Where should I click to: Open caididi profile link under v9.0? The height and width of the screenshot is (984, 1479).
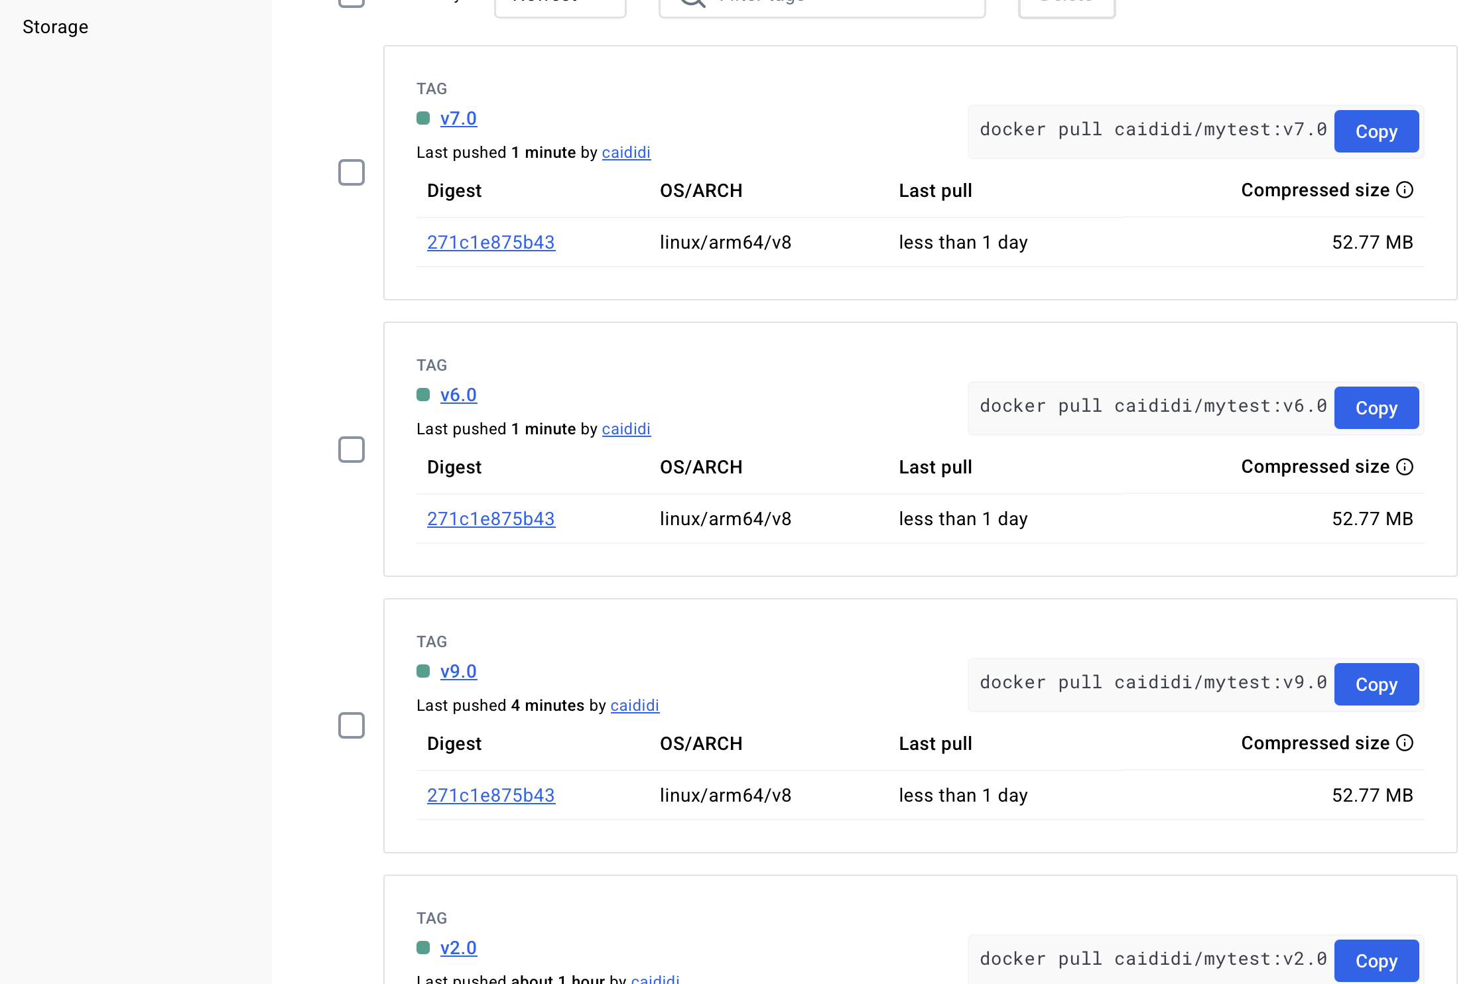coord(635,706)
